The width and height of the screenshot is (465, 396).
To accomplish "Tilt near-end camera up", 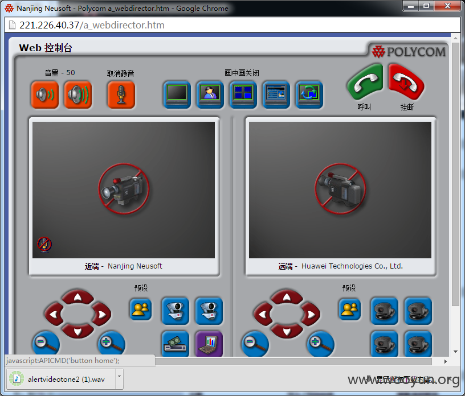I will [77, 297].
